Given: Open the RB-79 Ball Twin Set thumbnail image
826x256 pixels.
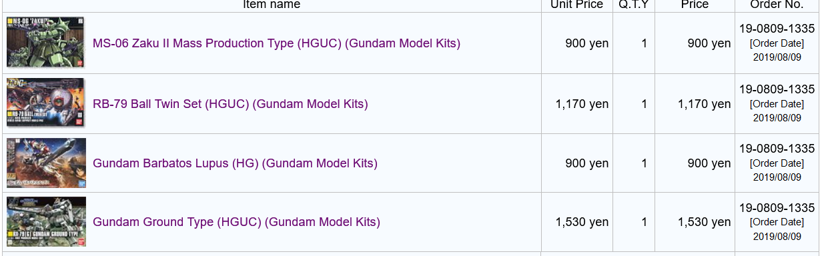Looking at the screenshot, I should (x=45, y=103).
